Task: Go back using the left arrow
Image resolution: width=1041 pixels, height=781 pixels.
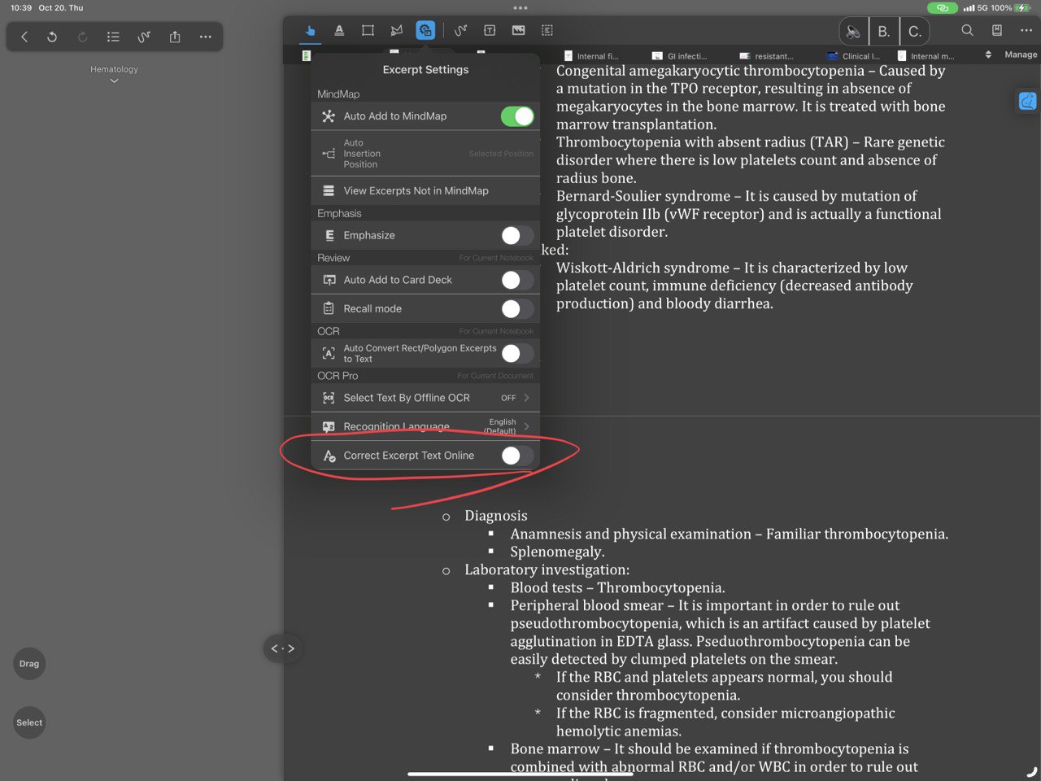Action: [24, 37]
